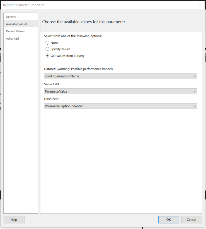The width and height of the screenshot is (206, 229).
Task: Click the 'Label field:' label
Action: 52,99
